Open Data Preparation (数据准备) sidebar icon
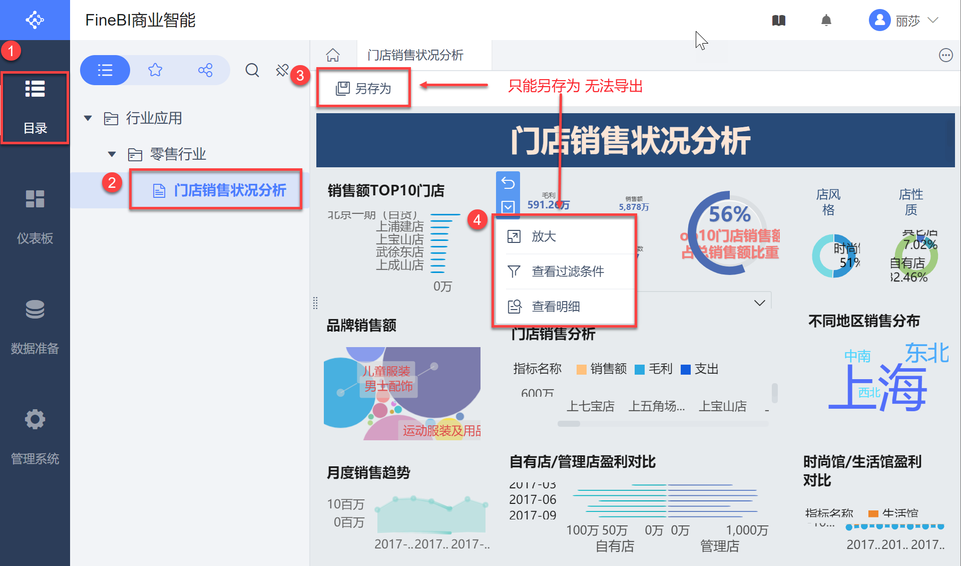Viewport: 961px width, 566px height. pos(35,310)
